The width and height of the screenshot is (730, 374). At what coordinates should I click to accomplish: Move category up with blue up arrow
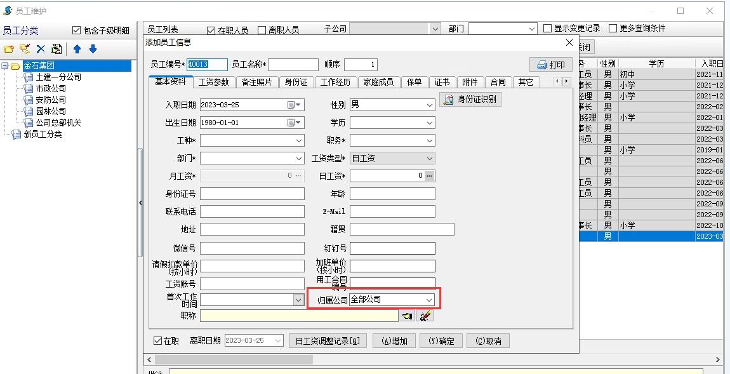coord(77,49)
